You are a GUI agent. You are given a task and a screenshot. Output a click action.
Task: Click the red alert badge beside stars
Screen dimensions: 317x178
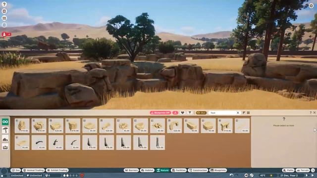coord(82,176)
